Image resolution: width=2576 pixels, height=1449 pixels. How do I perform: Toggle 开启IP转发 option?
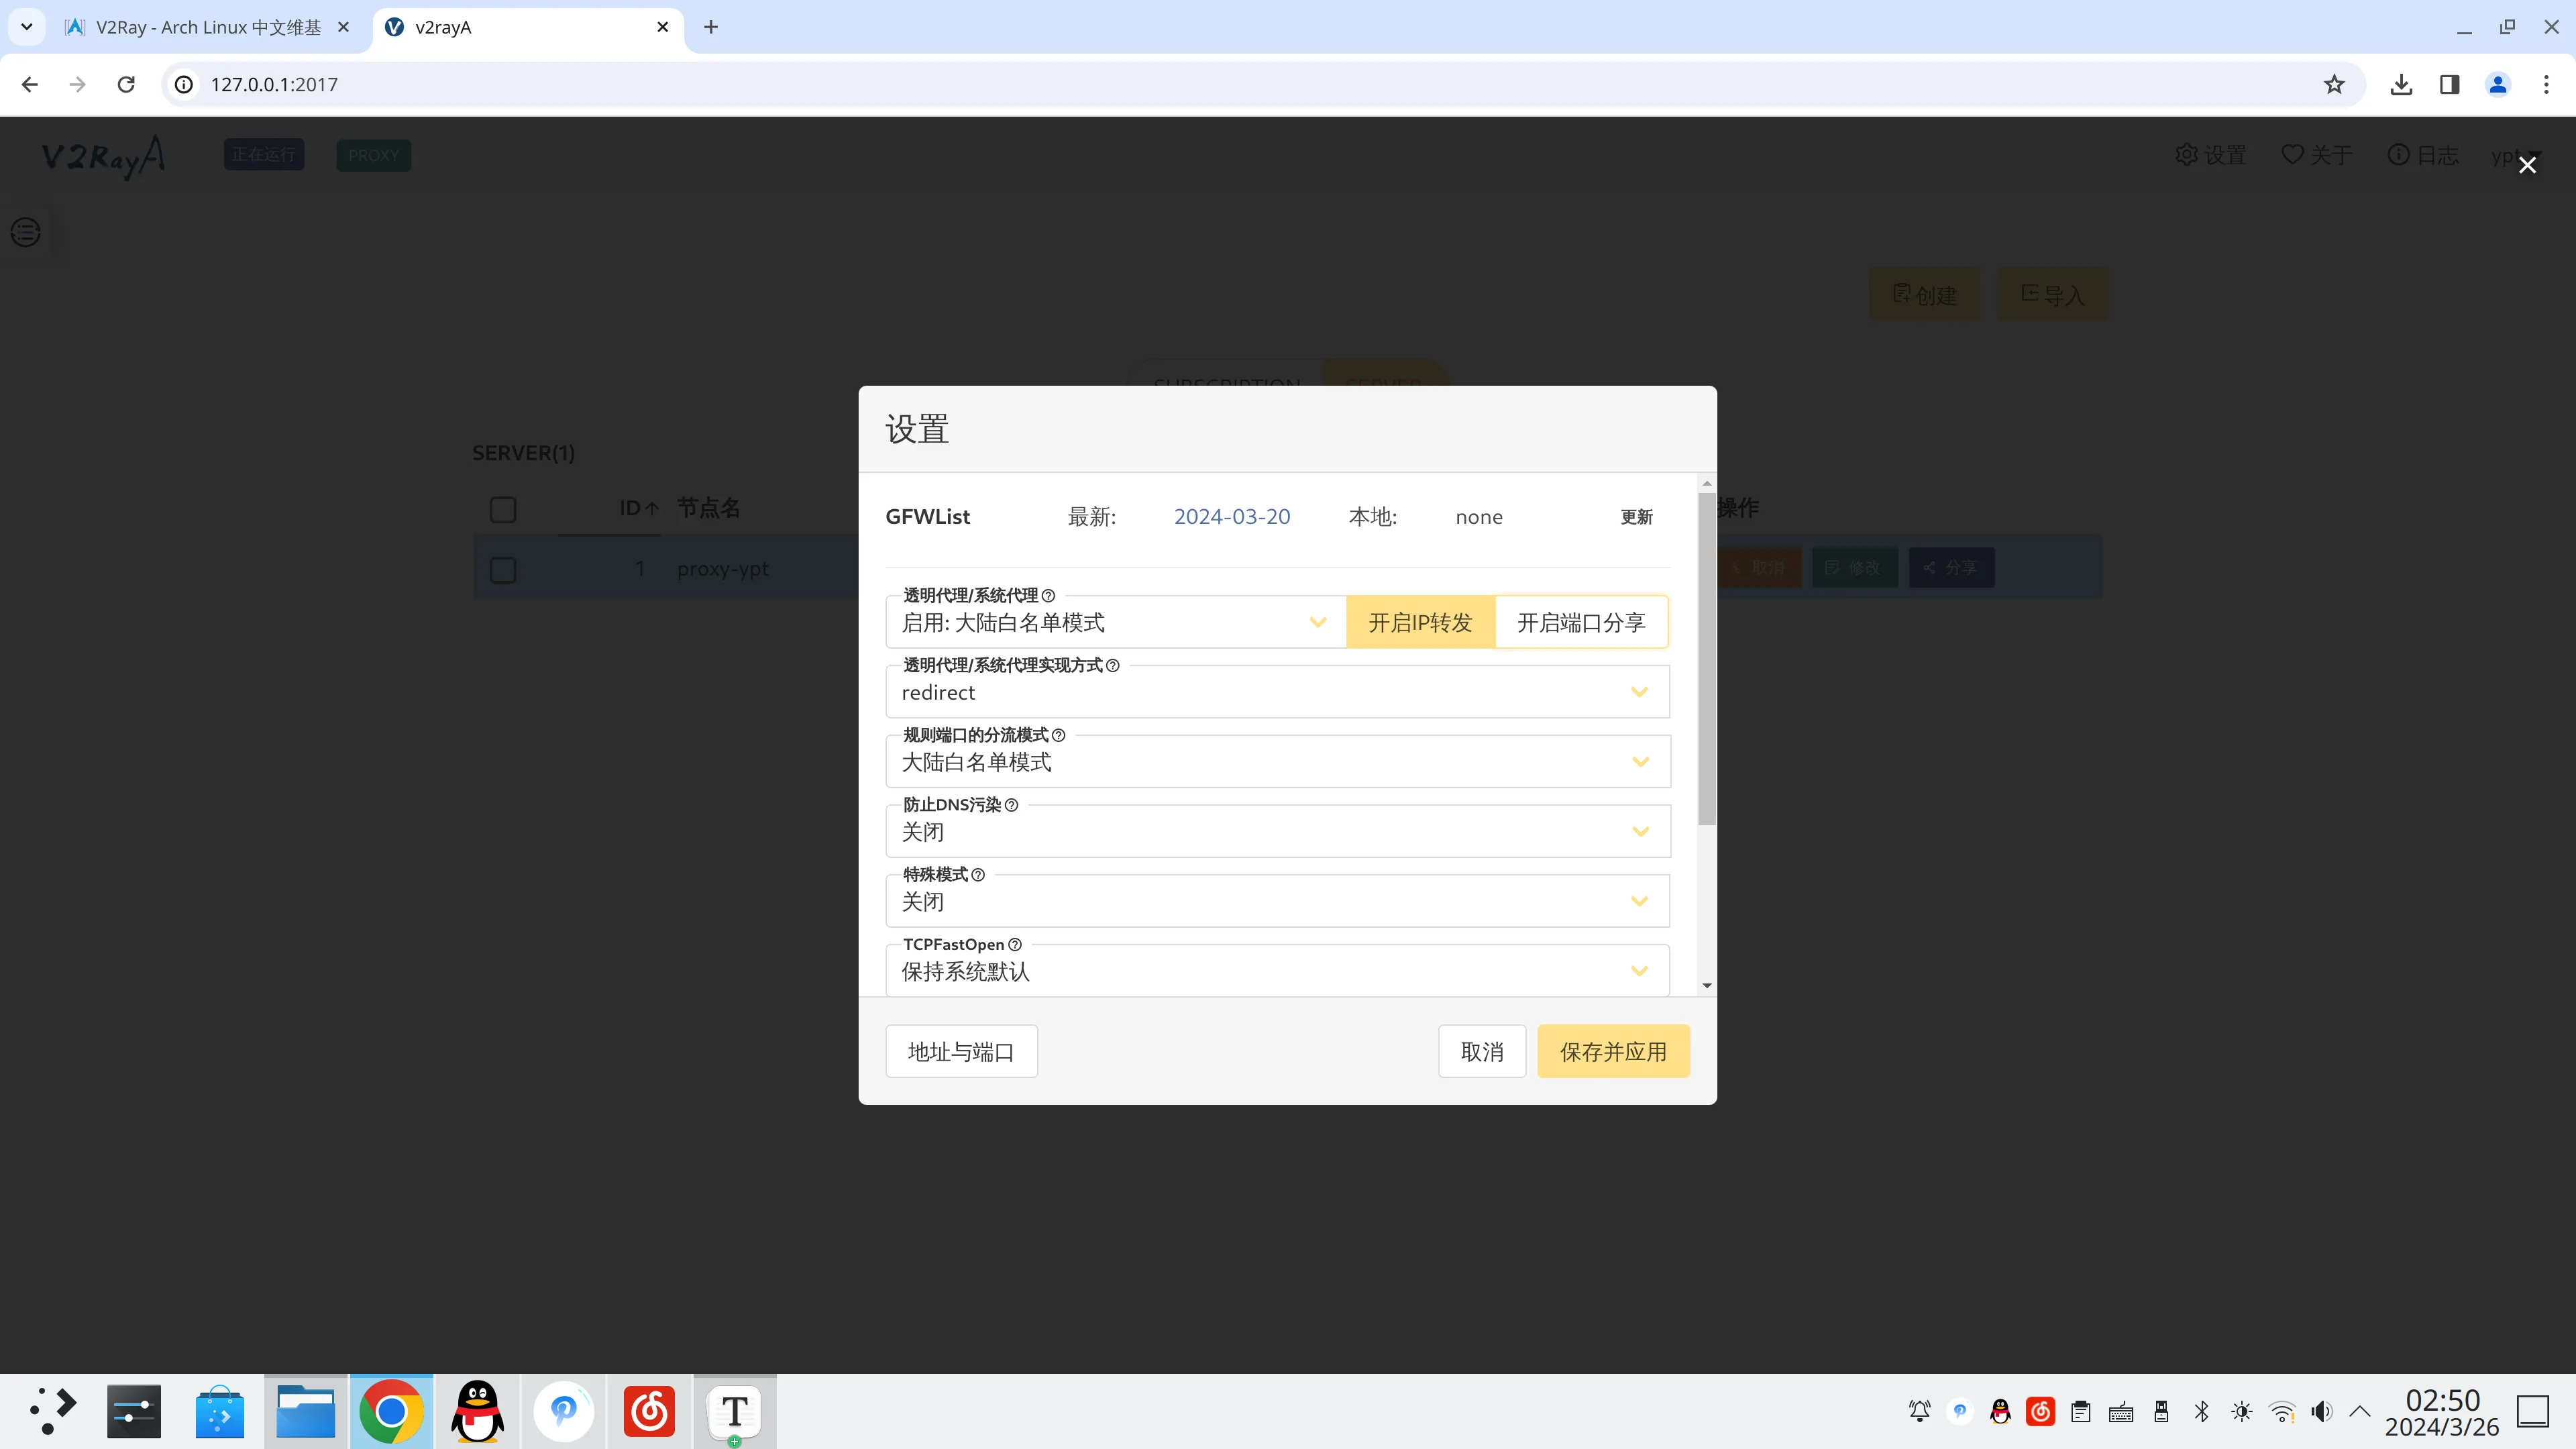[1420, 623]
